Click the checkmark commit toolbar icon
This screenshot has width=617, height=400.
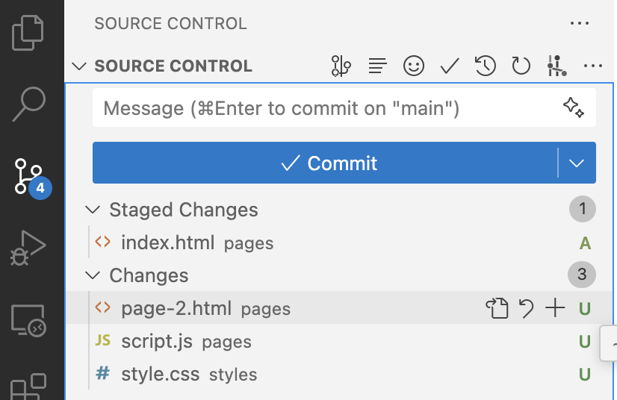450,66
